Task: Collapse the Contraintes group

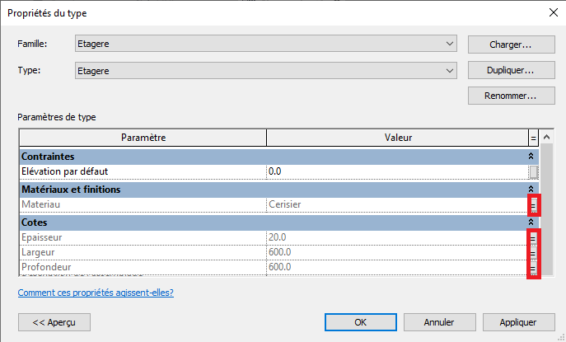Action: tap(532, 156)
